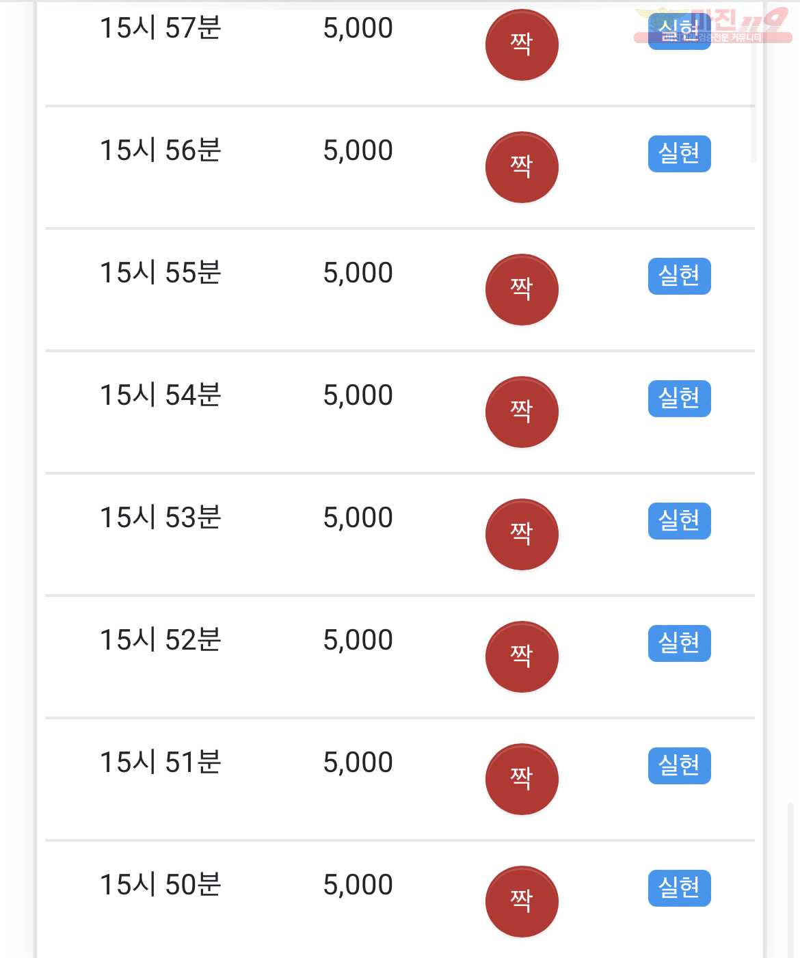Click the red 짝 circle for 15시 54분
This screenshot has height=958, width=800.
522,412
